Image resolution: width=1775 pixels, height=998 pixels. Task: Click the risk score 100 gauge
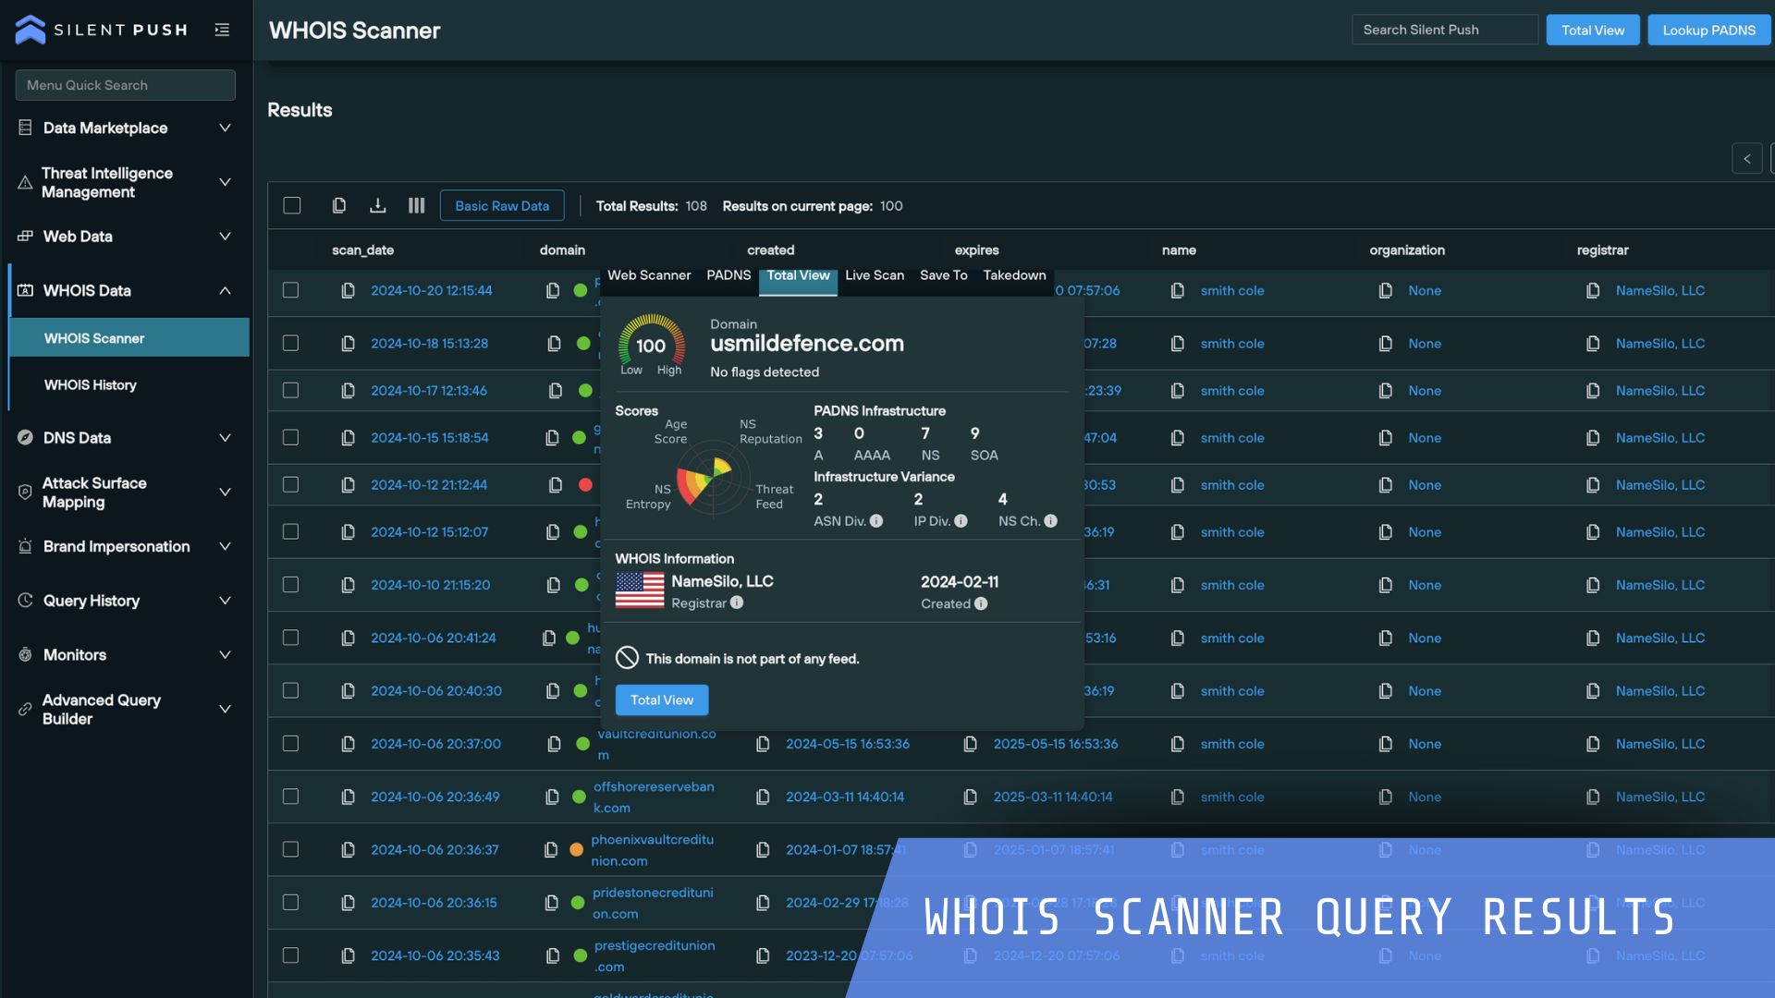coord(652,345)
